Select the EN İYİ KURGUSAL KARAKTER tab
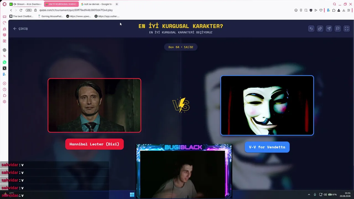The height and width of the screenshot is (199, 354). pyautogui.click(x=61, y=4)
